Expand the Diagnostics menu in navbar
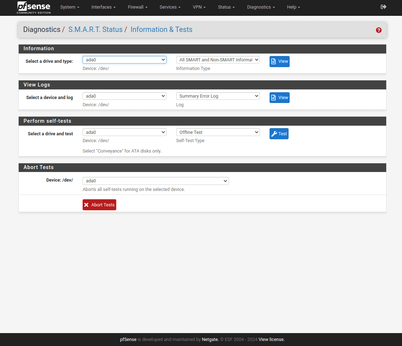This screenshot has height=346, width=402. click(261, 7)
